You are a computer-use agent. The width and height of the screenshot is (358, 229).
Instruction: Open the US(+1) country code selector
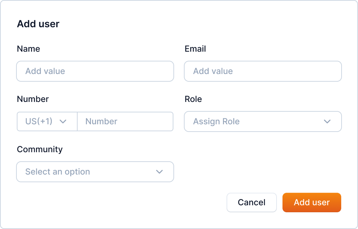tap(47, 121)
